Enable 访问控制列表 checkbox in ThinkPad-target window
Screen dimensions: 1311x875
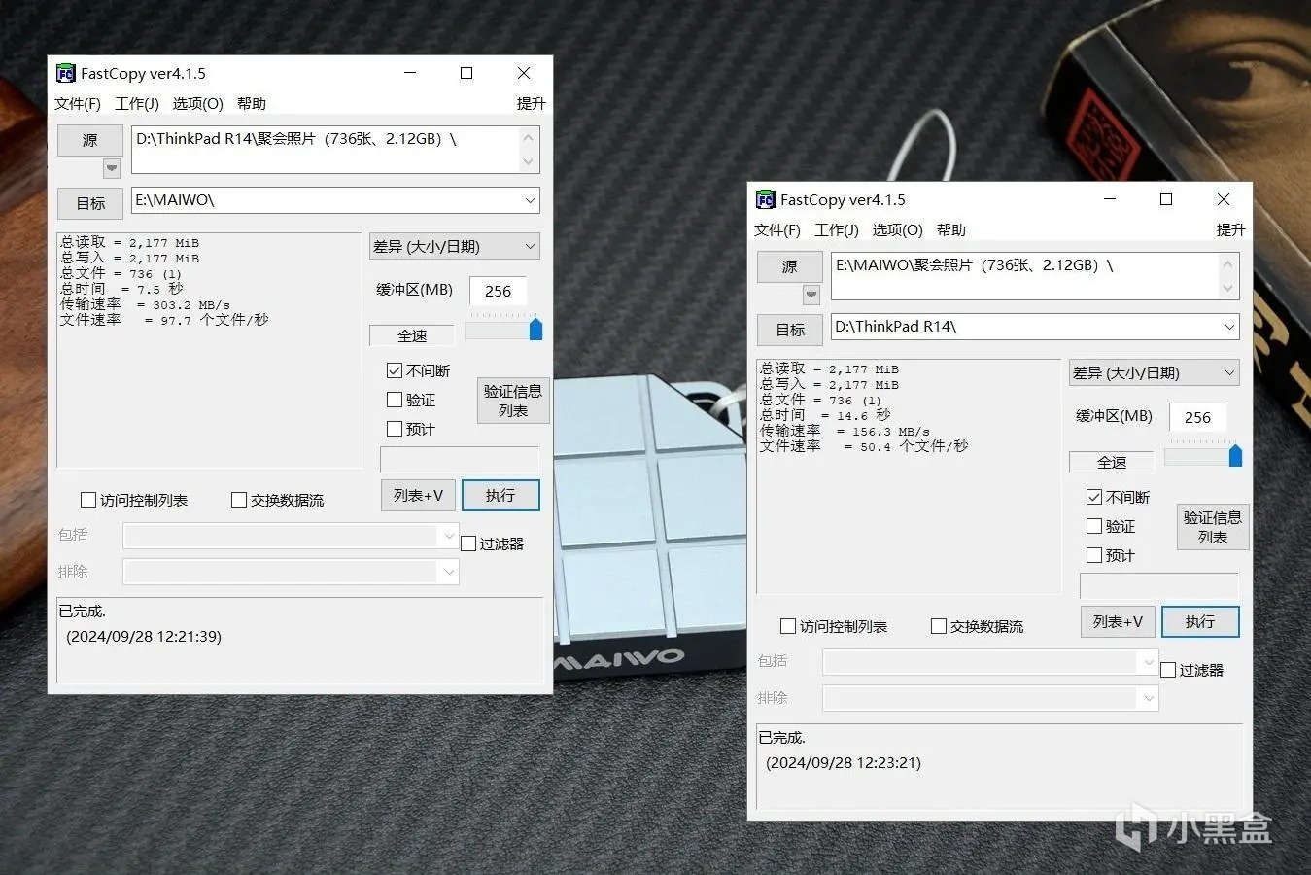(x=788, y=626)
